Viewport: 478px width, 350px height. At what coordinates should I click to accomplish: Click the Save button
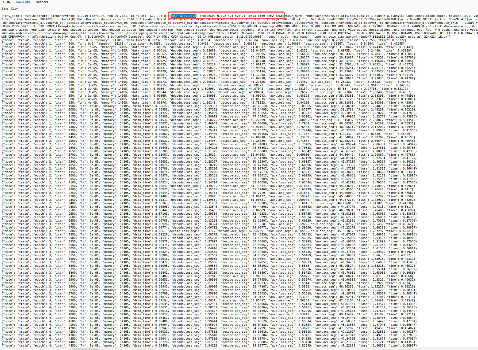5,9
